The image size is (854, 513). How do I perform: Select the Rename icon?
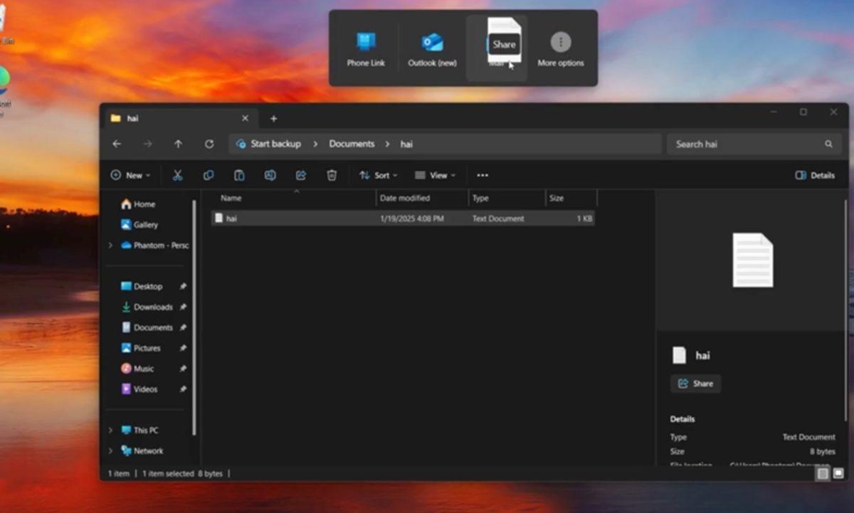270,175
